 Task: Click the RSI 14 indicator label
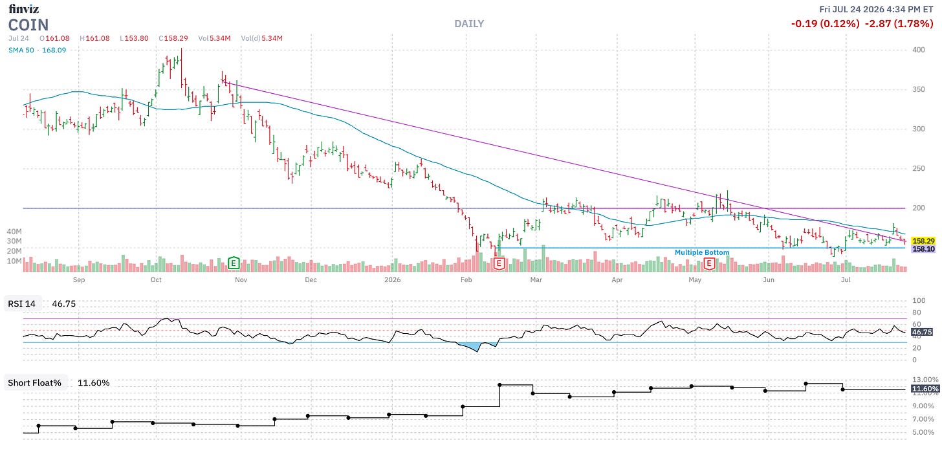pos(23,304)
